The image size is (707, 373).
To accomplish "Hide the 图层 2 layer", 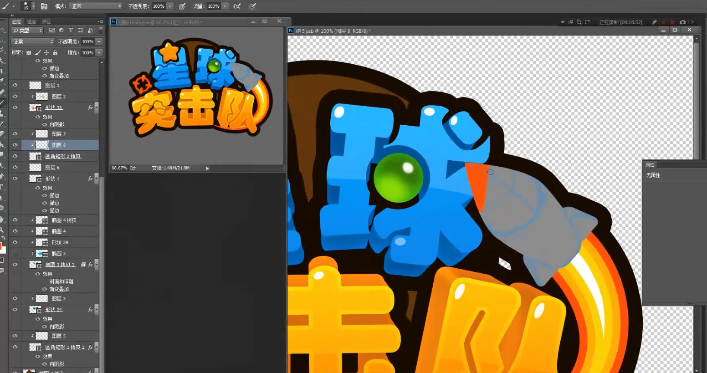I will pos(15,97).
